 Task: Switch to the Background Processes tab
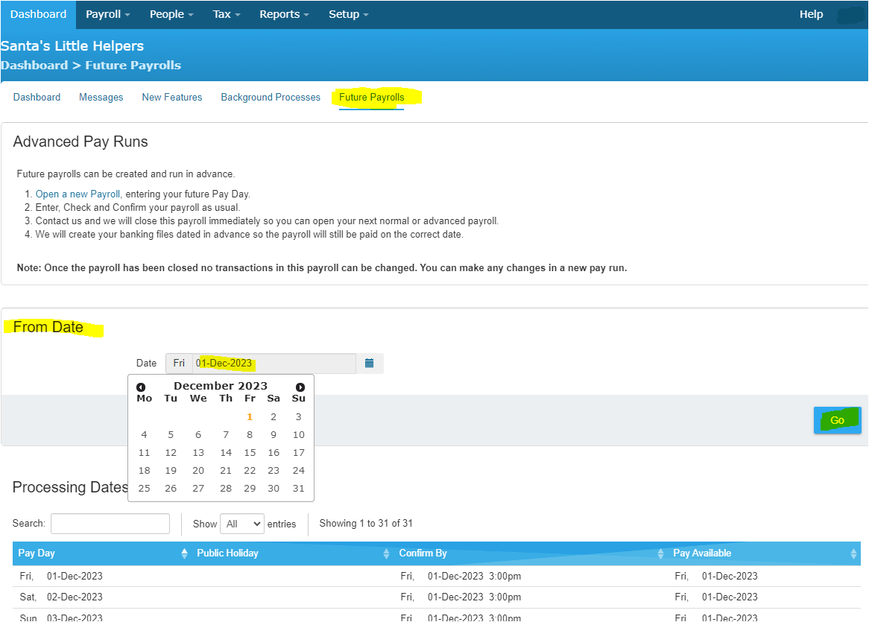tap(271, 98)
